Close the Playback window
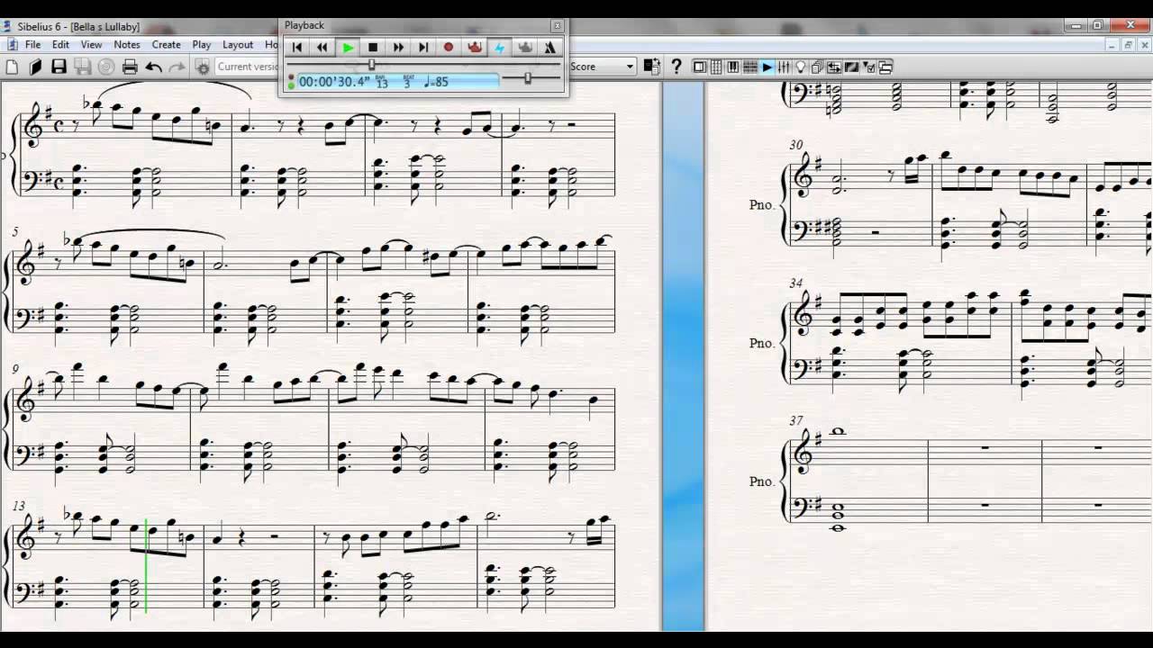Viewport: 1153px width, 648px height. click(x=557, y=26)
